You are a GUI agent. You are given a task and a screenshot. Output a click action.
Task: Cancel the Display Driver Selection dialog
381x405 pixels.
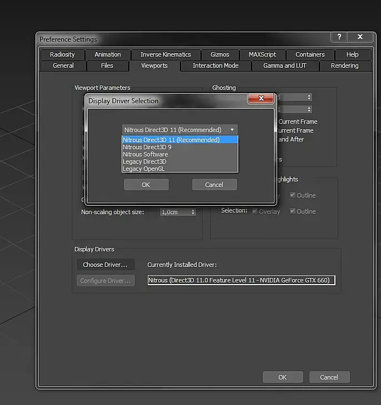214,185
